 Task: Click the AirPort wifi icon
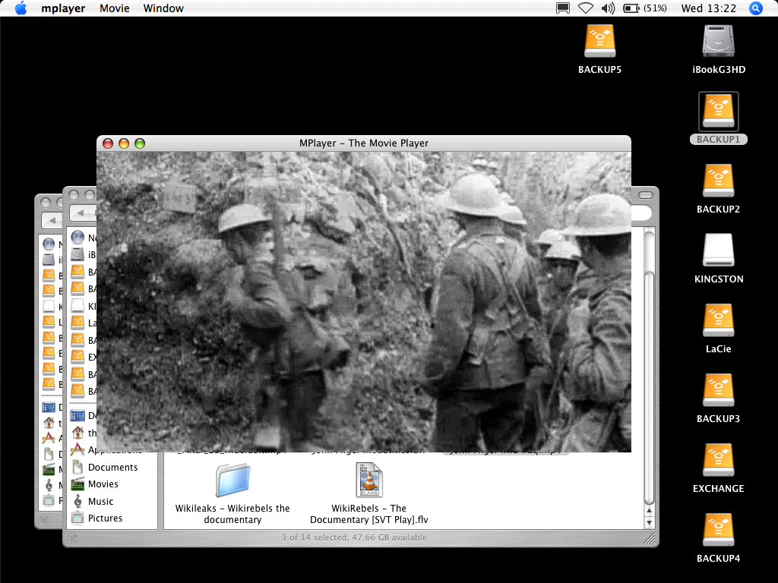pos(586,8)
